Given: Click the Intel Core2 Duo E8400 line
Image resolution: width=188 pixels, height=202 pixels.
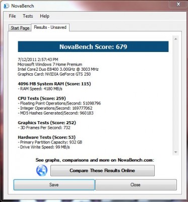Looking at the screenshot, I should pos(58,69).
